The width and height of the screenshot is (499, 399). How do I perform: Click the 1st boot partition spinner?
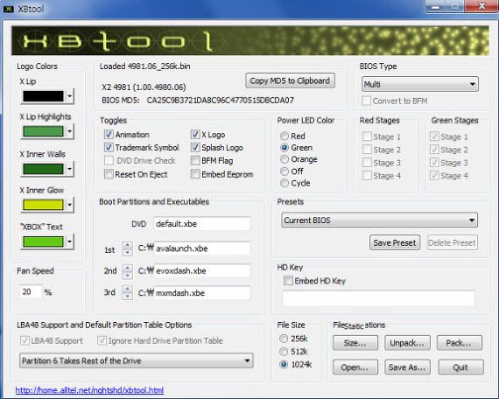point(127,248)
